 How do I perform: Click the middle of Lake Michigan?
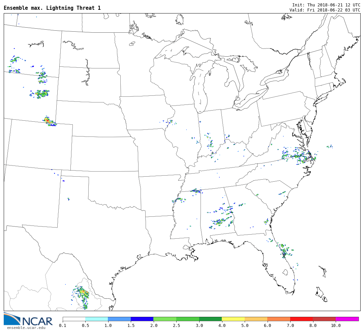point(201,88)
